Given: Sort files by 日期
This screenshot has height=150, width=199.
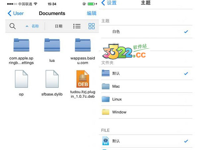Looking at the screenshot, I should (x=59, y=26).
